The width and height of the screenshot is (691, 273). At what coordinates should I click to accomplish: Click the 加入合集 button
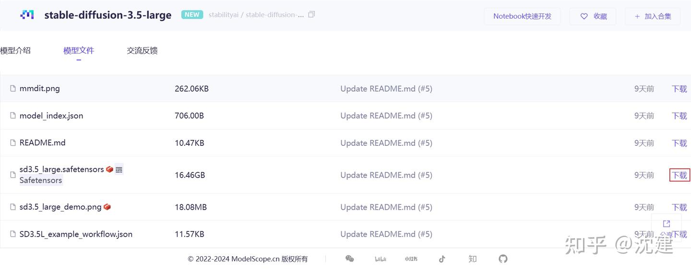pyautogui.click(x=653, y=16)
